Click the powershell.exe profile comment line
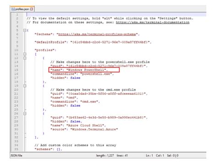The height and width of the screenshot is (165, 217). pos(100,62)
